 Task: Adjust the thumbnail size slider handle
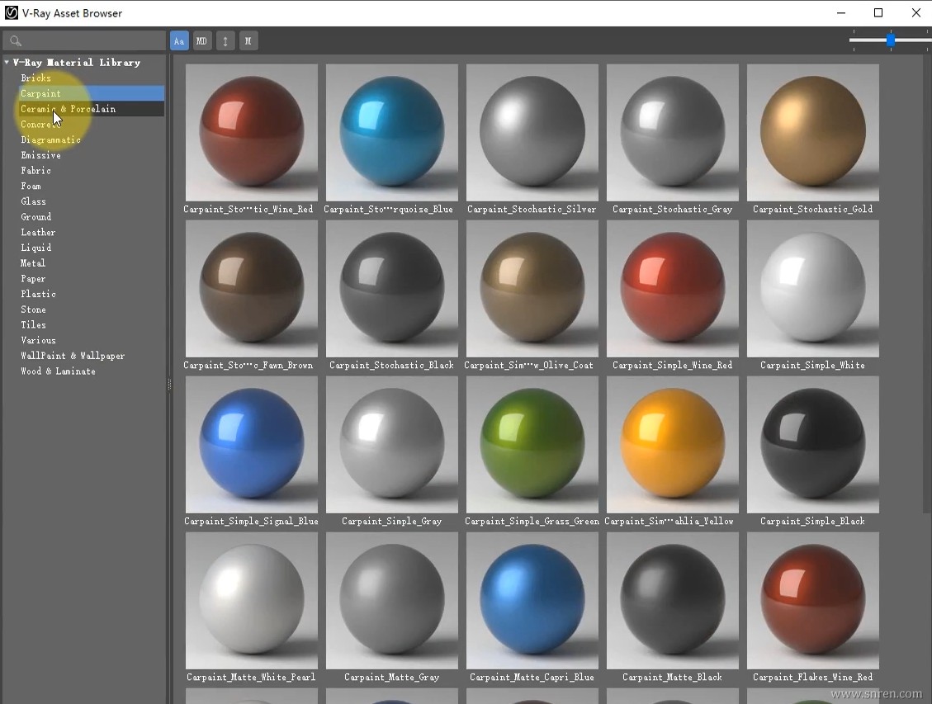coord(891,40)
